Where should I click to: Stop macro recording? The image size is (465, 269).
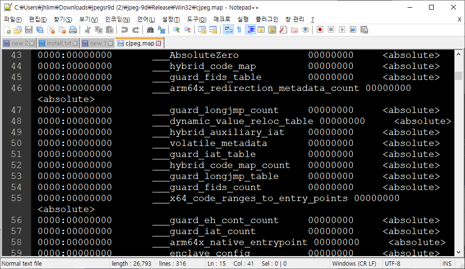point(331,30)
